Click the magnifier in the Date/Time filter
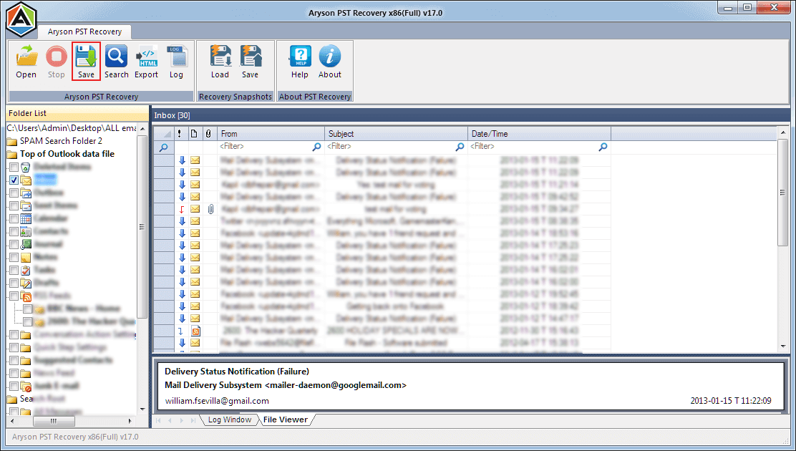The height and width of the screenshot is (451, 796). [x=603, y=147]
